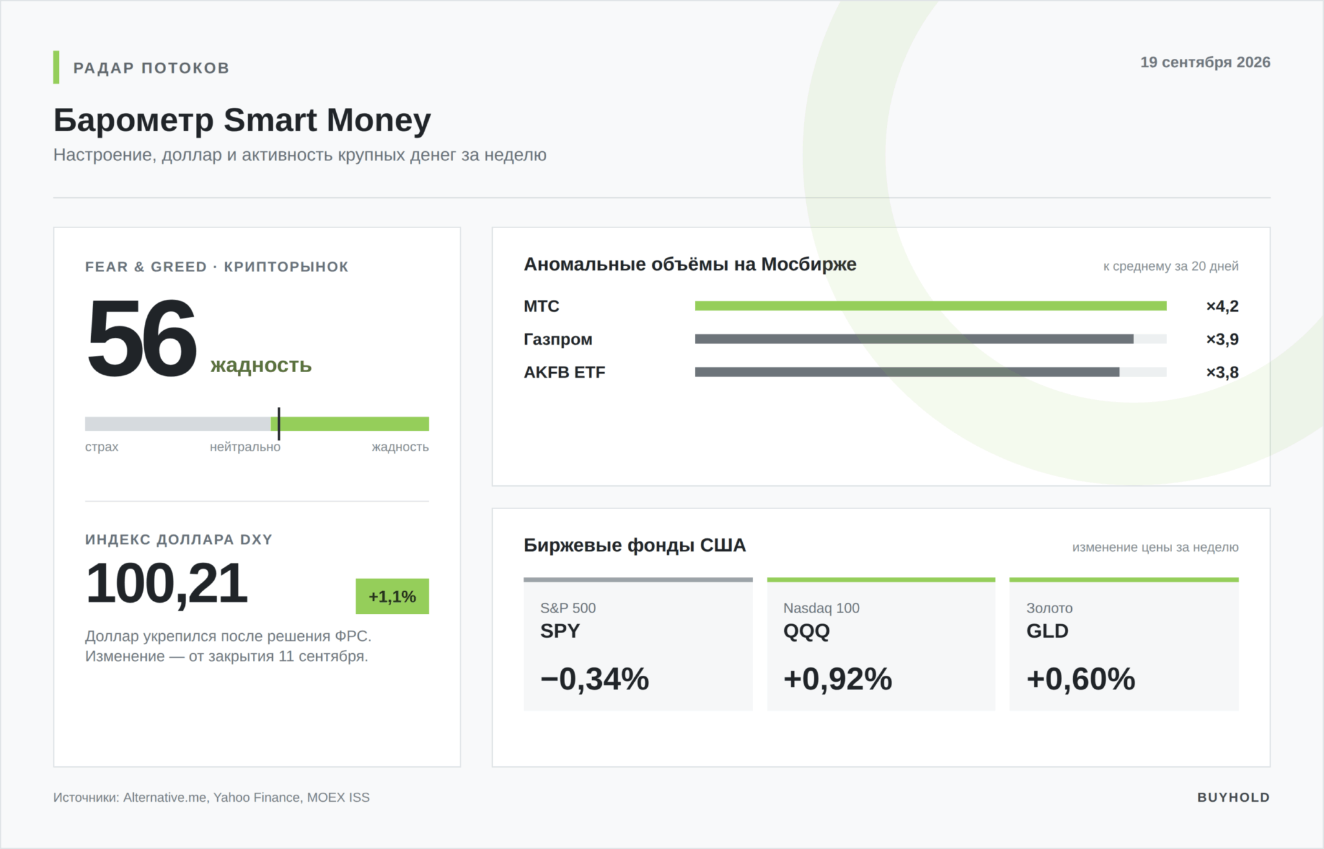This screenshot has width=1324, height=849.
Task: Click the −0,34% SPY weekly change
Action: [595, 679]
